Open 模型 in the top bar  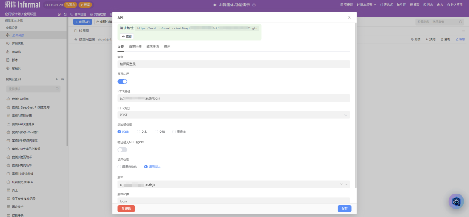[x=415, y=5]
